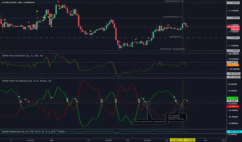Click the red -0.0875 value label
The image size is (242, 142).
[233, 106]
